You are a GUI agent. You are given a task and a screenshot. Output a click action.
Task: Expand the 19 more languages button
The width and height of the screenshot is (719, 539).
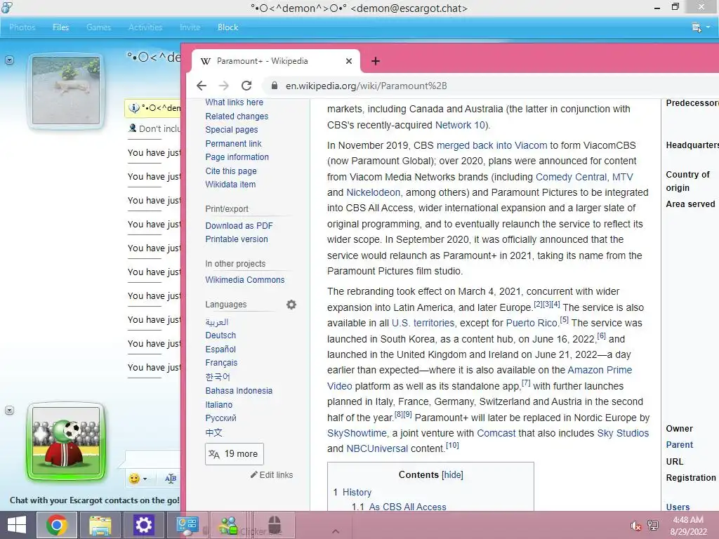[235, 454]
